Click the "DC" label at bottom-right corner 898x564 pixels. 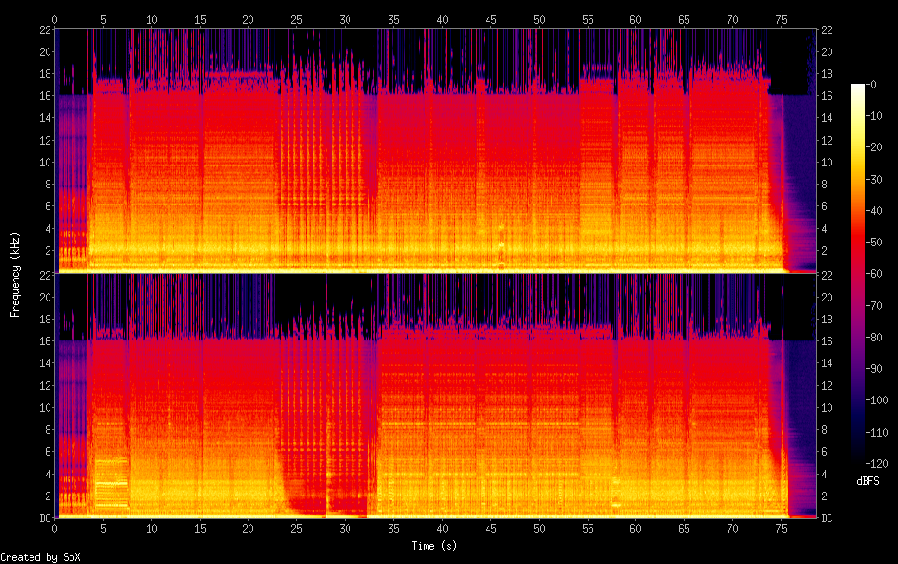pyautogui.click(x=828, y=518)
